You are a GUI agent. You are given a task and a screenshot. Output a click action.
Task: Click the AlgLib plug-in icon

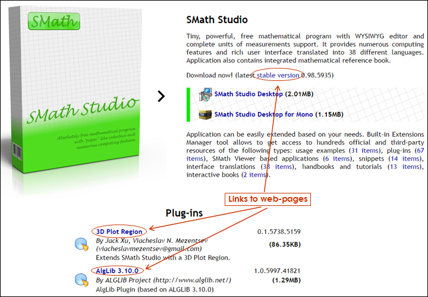pyautogui.click(x=81, y=279)
